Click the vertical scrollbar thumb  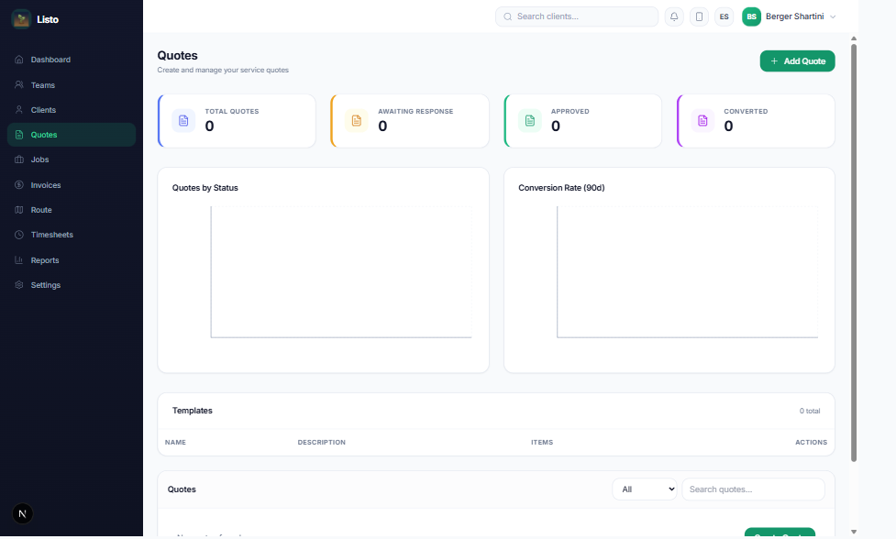click(854, 252)
